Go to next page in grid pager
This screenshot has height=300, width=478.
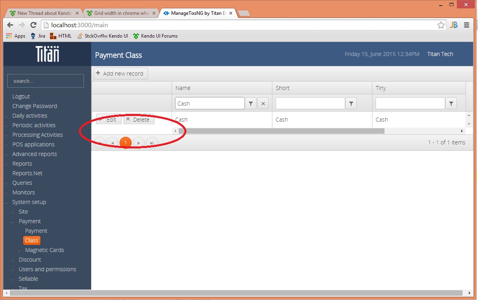click(139, 143)
